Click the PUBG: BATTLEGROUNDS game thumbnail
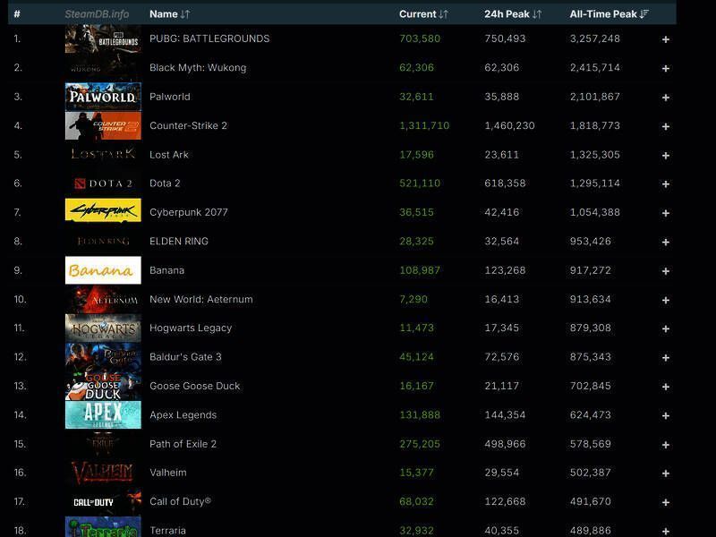The image size is (716, 537). point(103,38)
